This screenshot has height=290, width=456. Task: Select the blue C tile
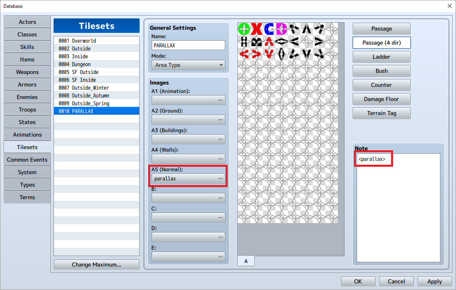tap(269, 29)
